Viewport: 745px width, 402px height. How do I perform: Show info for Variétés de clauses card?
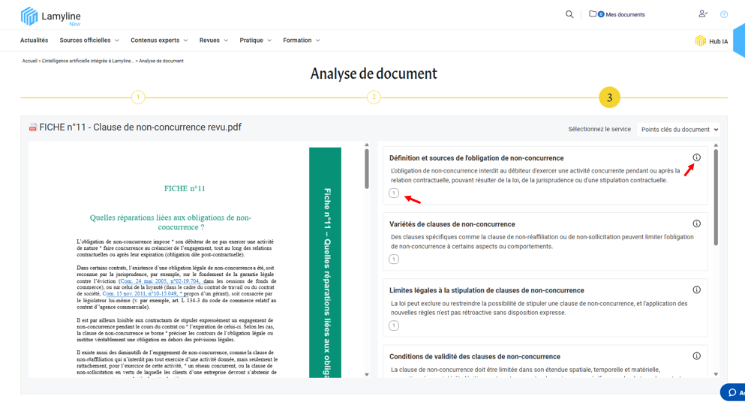pos(696,223)
